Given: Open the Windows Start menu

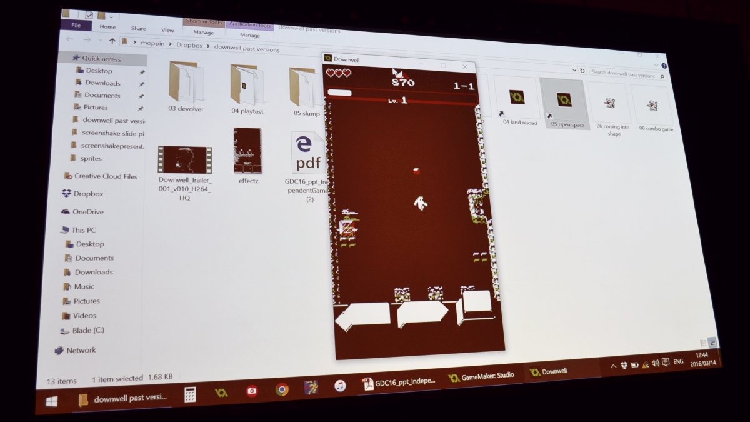Looking at the screenshot, I should tap(51, 401).
